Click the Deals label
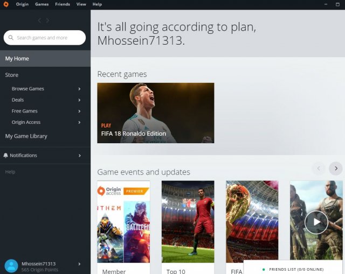 tap(18, 100)
